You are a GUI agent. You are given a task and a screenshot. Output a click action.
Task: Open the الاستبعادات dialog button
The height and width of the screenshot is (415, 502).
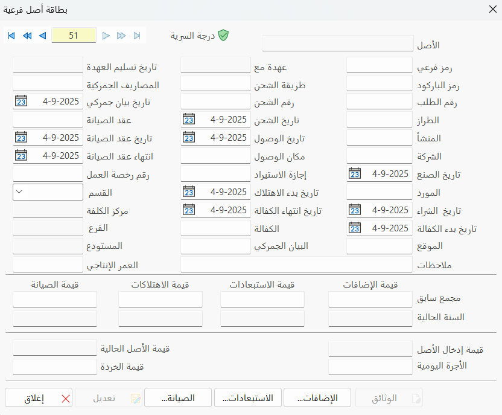[x=247, y=397]
